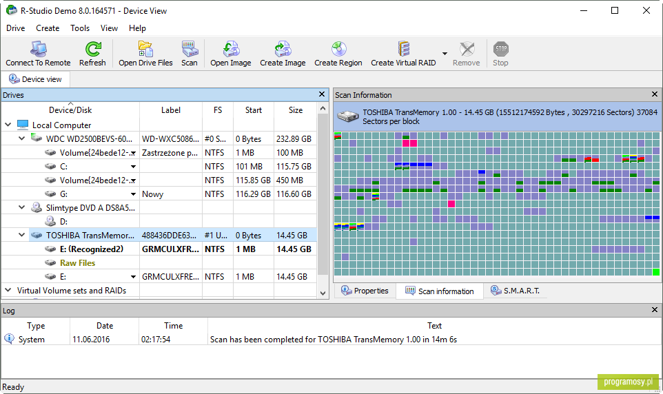Open the C: volume dropdown arrow
The height and width of the screenshot is (394, 663).
133,167
